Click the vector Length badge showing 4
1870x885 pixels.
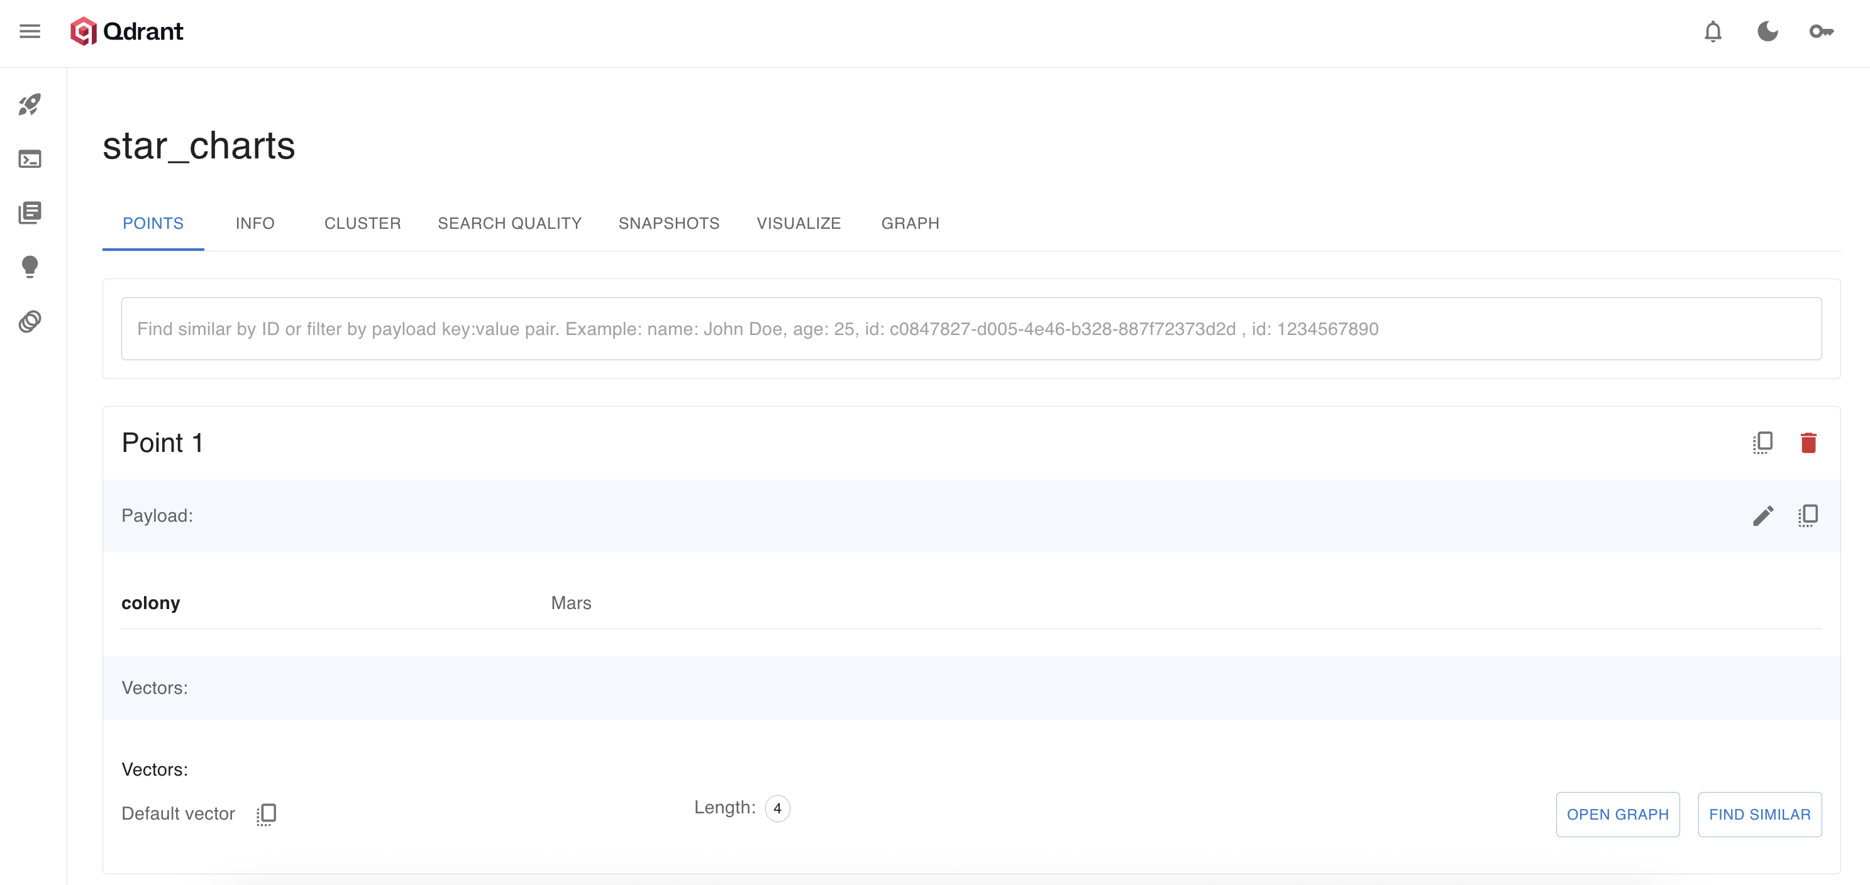click(777, 808)
